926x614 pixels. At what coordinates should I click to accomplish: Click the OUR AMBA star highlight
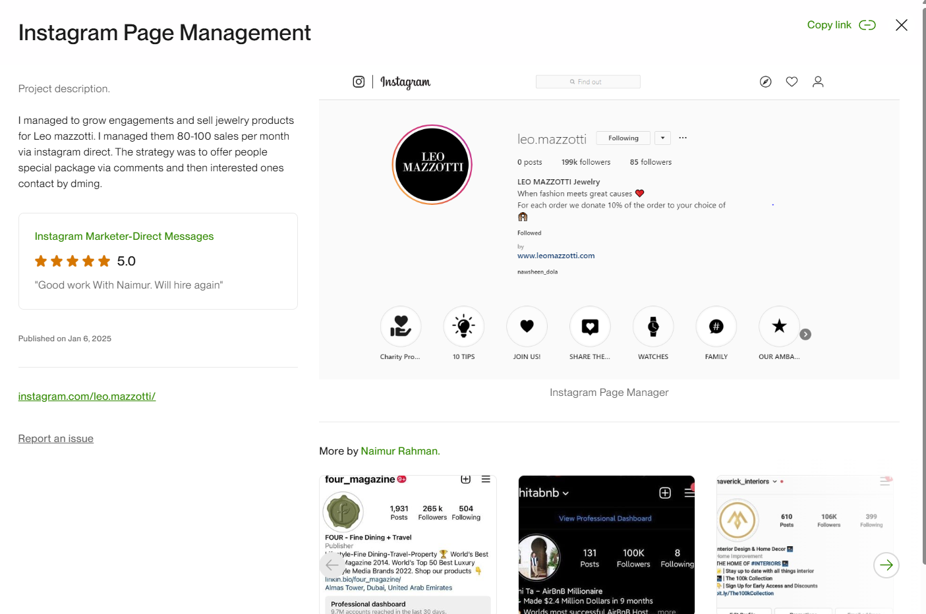pos(779,326)
